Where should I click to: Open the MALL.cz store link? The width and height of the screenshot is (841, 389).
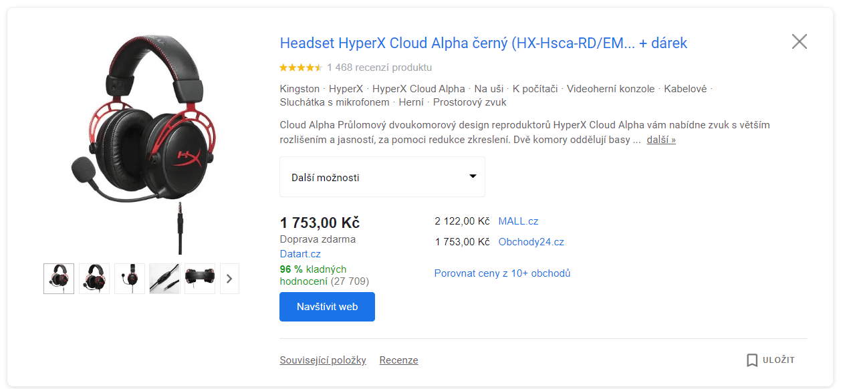pyautogui.click(x=518, y=221)
